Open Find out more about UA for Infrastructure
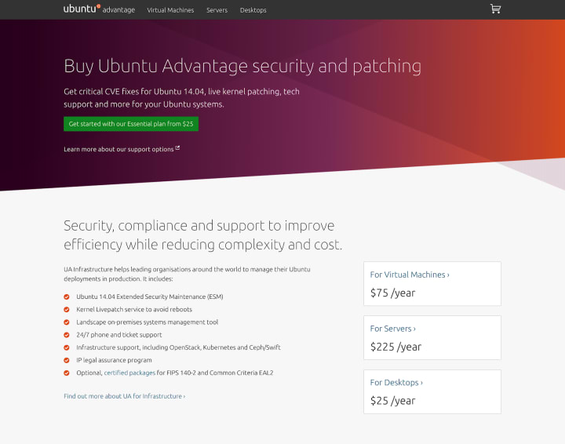Image resolution: width=565 pixels, height=444 pixels. [124, 396]
